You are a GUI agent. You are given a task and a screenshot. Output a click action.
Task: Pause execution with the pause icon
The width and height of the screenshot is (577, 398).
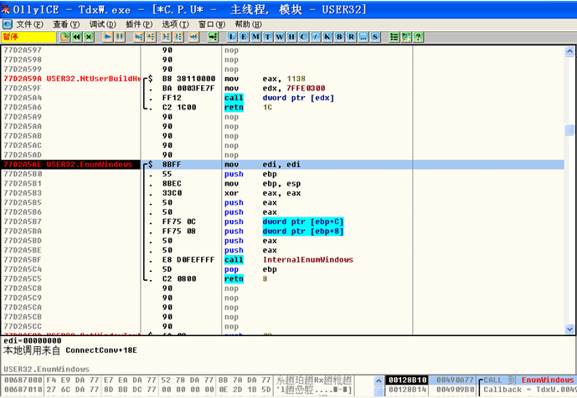coord(120,37)
